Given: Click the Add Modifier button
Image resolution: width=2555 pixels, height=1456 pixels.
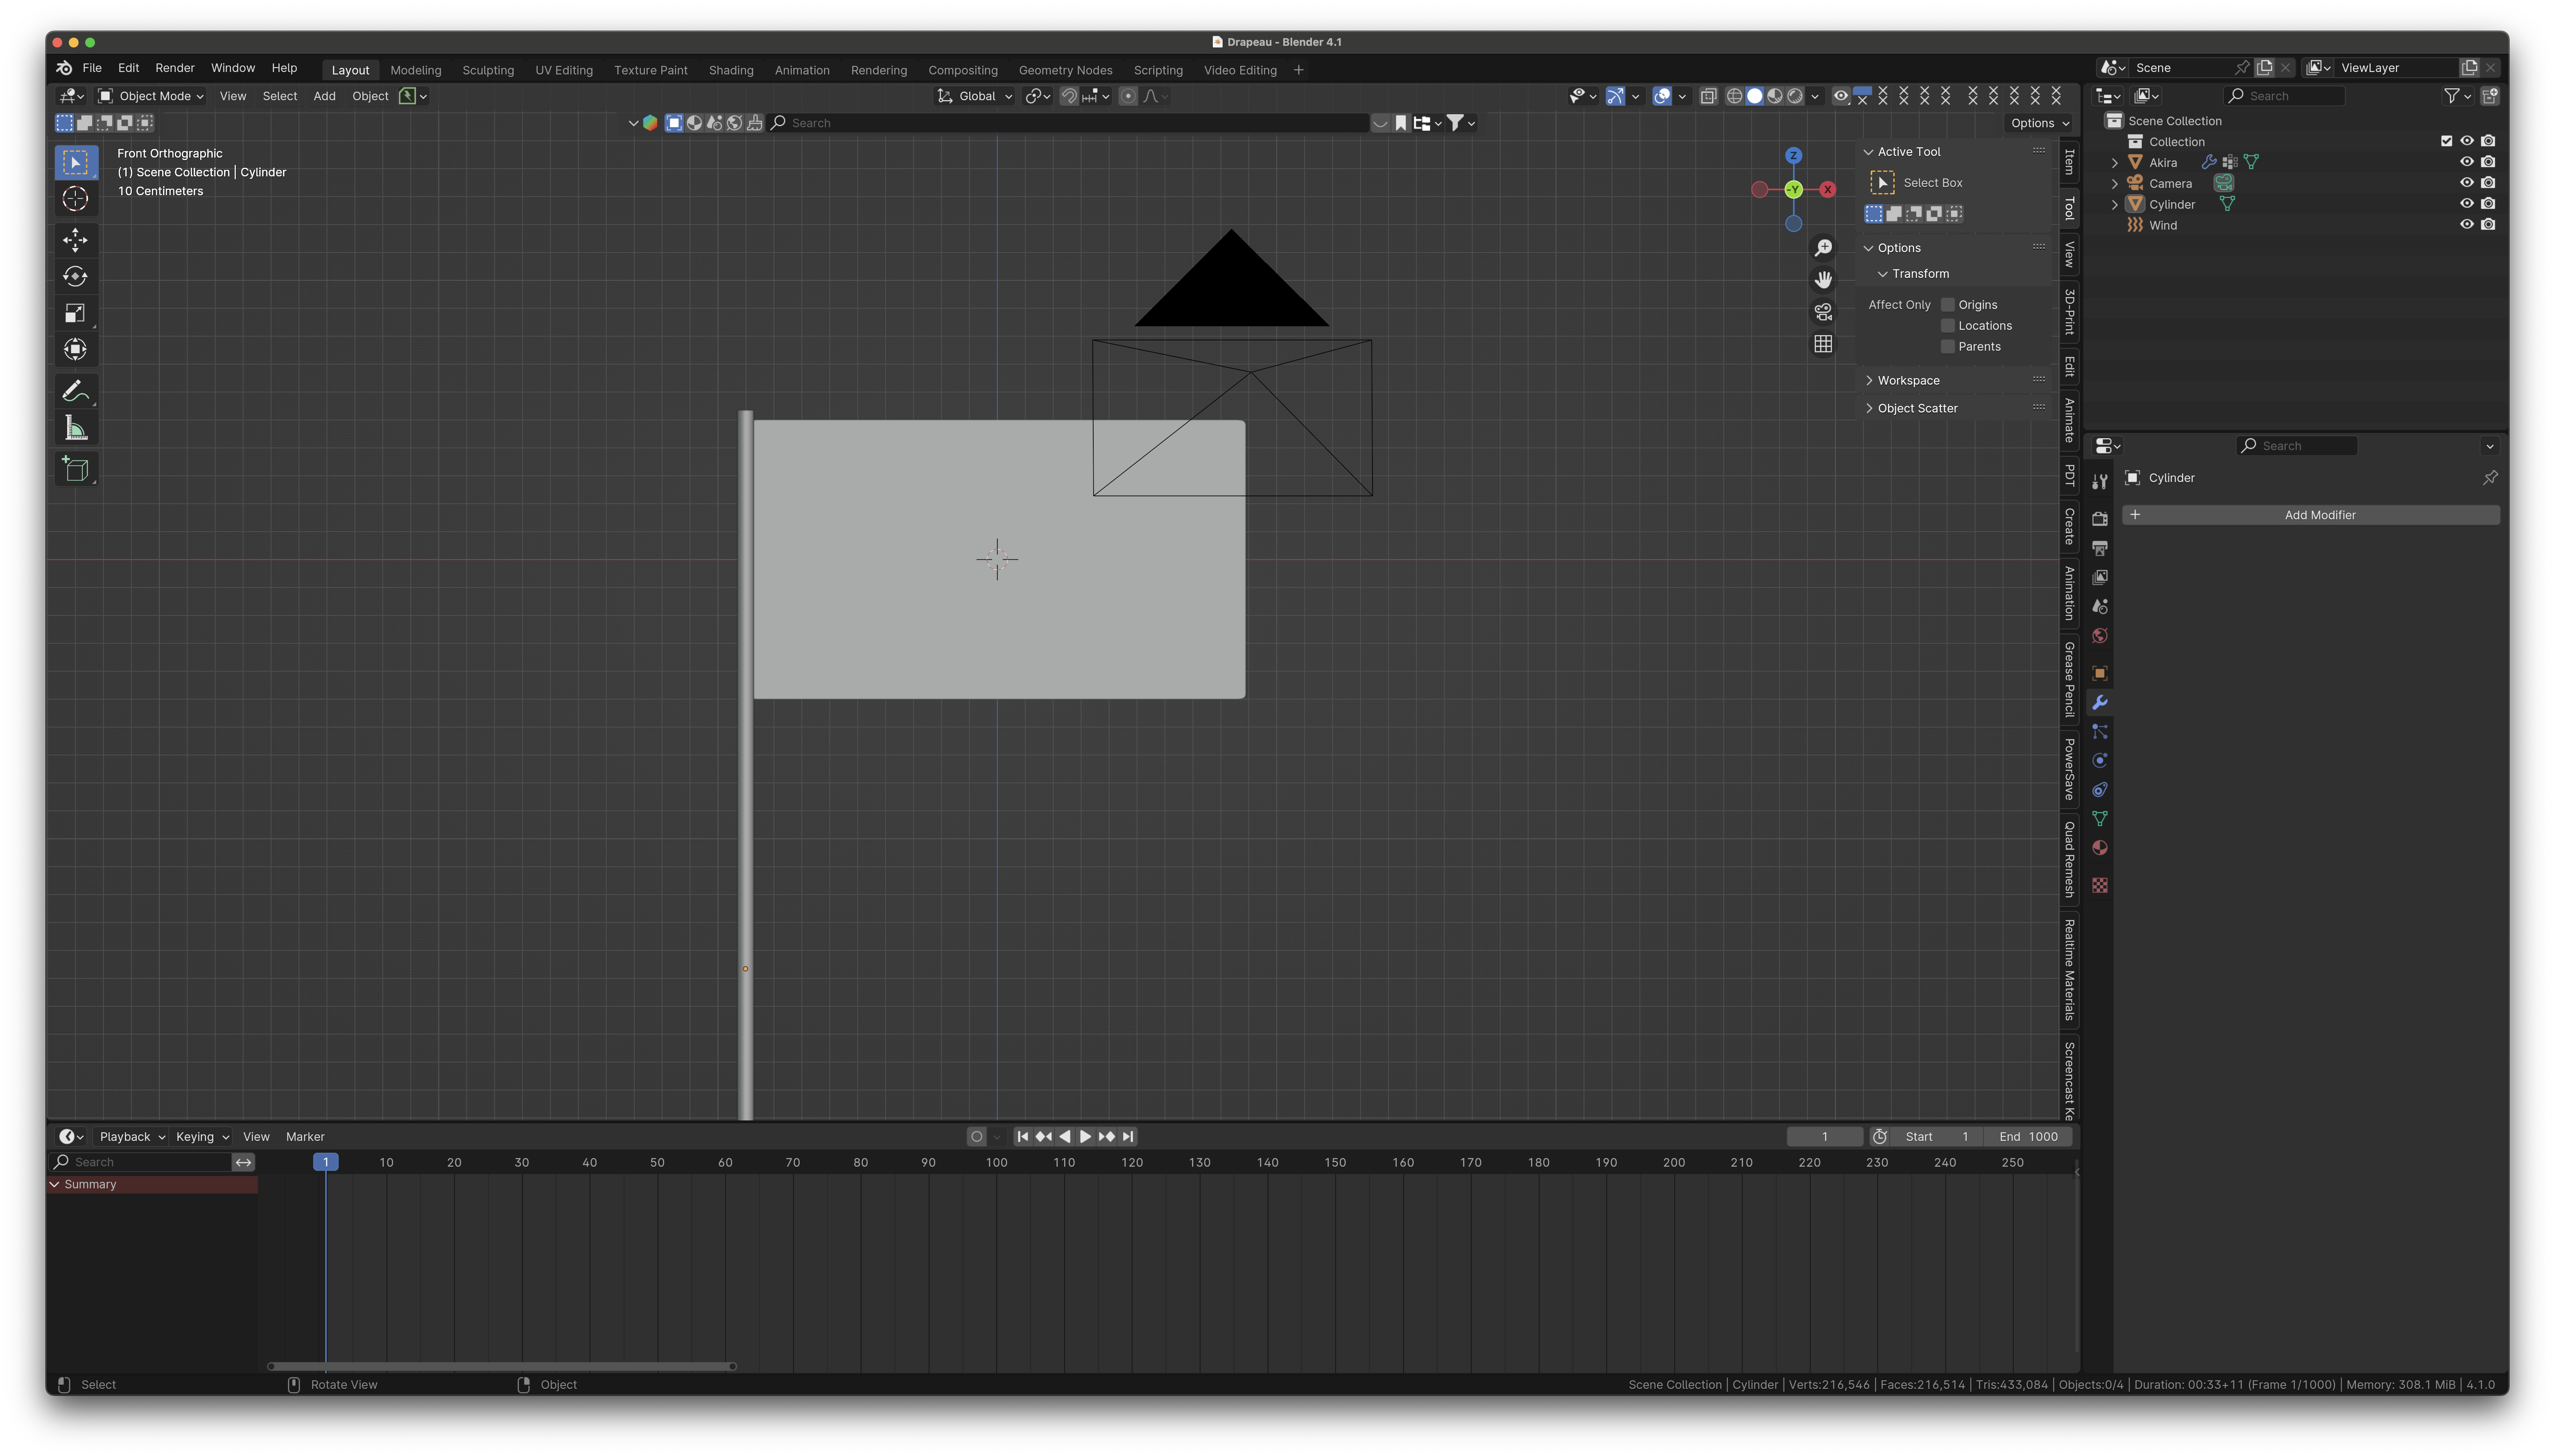Looking at the screenshot, I should (2311, 515).
